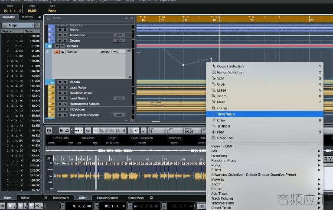Click the Tempo track value 116.847
This screenshot has width=333, height=210.
[104, 52]
